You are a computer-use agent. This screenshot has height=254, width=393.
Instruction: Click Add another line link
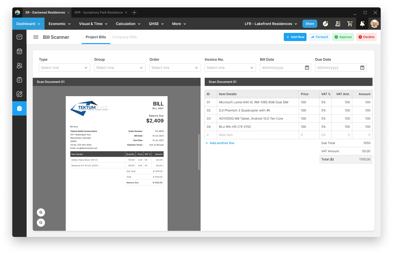[x=222, y=143]
